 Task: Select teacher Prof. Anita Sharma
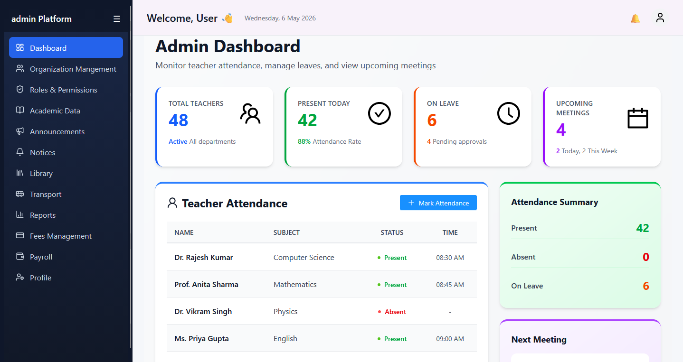206,284
